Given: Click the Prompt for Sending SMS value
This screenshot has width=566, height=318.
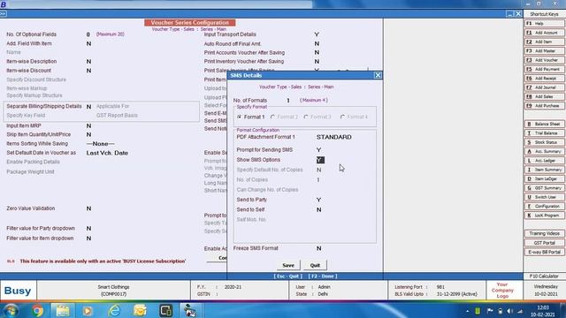Looking at the screenshot, I should pos(318,149).
